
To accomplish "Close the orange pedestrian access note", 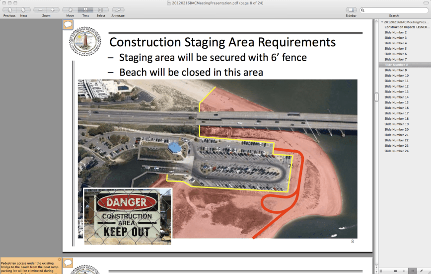I will (59, 260).
